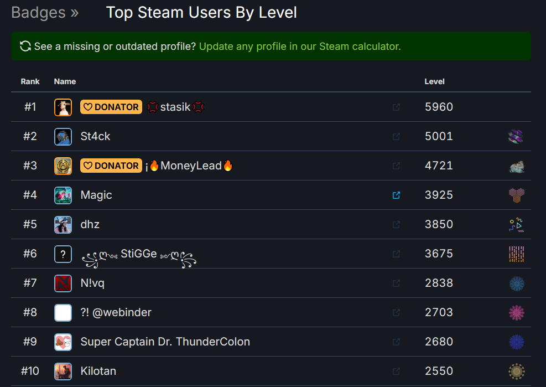Image resolution: width=546 pixels, height=387 pixels.
Task: Select the username St4ck
Action: [95, 136]
